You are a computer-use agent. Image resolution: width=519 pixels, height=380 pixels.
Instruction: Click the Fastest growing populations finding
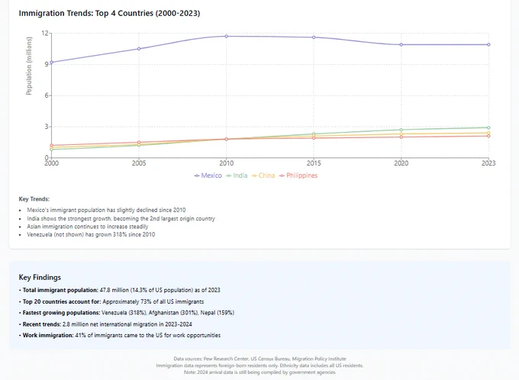127,313
